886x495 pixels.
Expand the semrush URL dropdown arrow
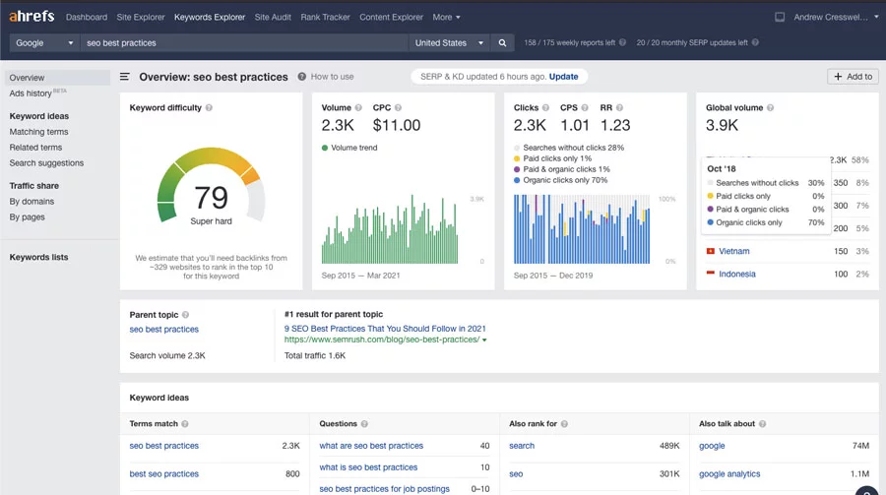click(484, 340)
